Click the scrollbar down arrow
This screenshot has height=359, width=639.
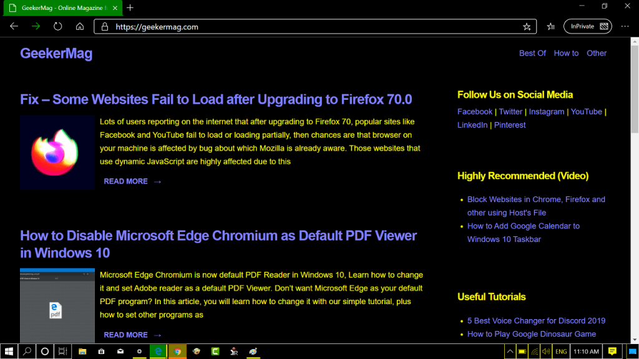point(635,340)
